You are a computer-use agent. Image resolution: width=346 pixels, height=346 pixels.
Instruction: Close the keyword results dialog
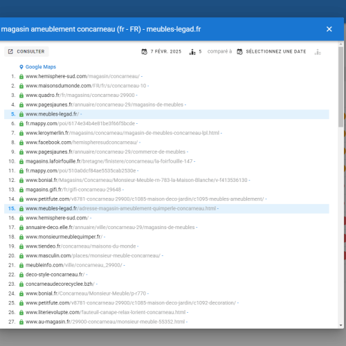pyautogui.click(x=329, y=29)
